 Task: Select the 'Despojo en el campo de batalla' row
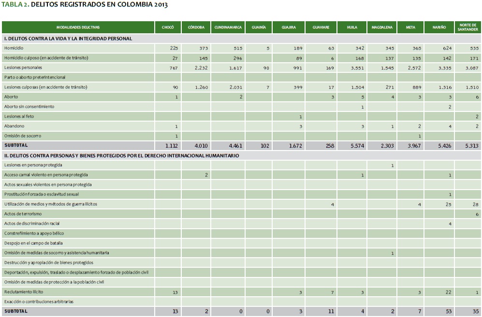(33, 243)
